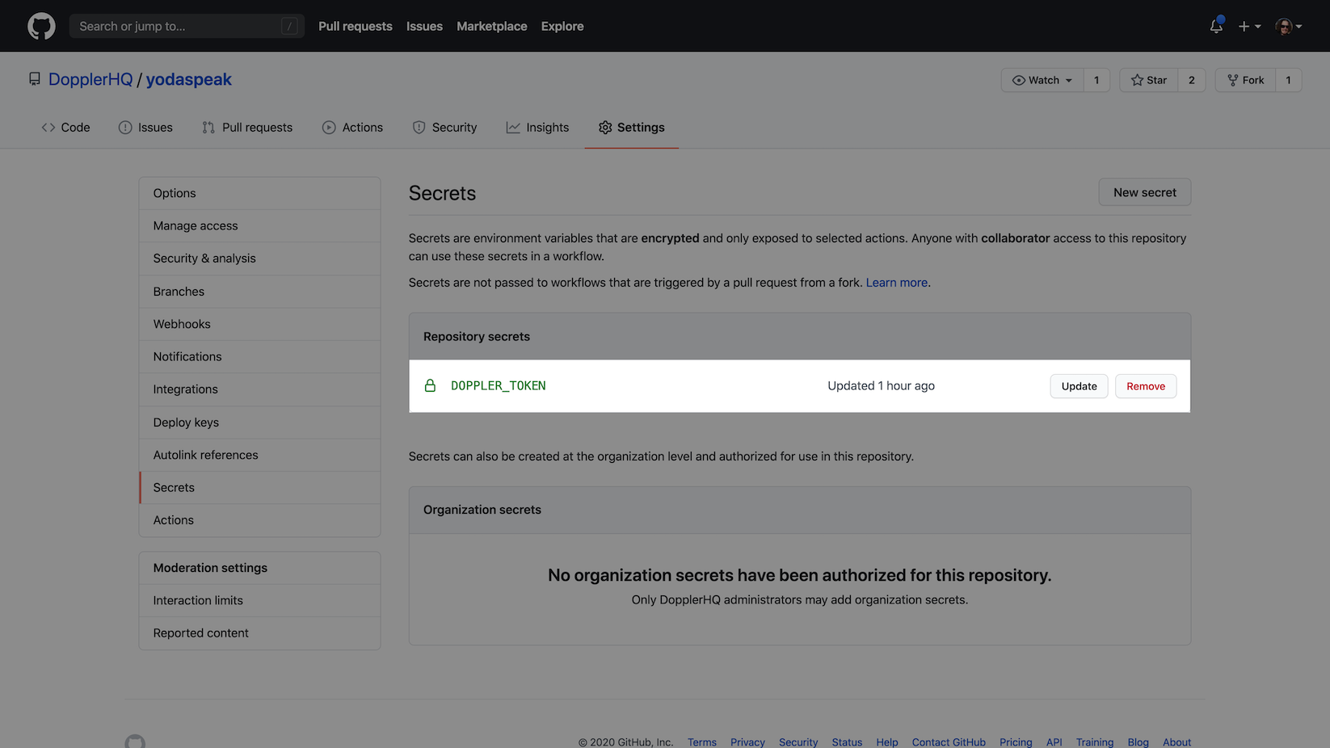Update the DOPPLER_TOKEN secret
1330x748 pixels.
[x=1079, y=386]
